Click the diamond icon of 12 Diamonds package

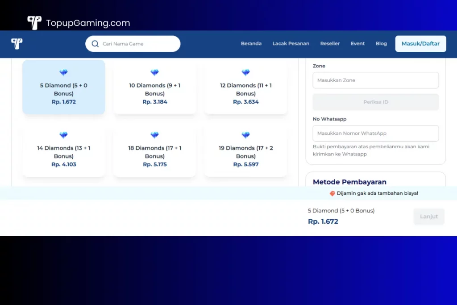[245, 73]
